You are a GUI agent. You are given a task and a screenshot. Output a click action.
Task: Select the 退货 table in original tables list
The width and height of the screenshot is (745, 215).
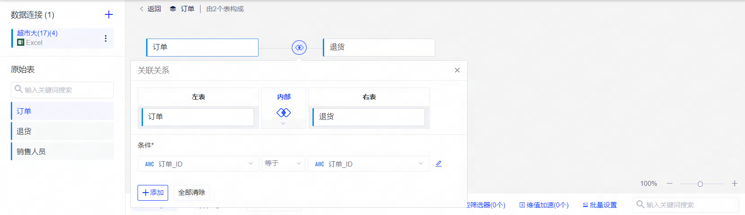pos(62,132)
